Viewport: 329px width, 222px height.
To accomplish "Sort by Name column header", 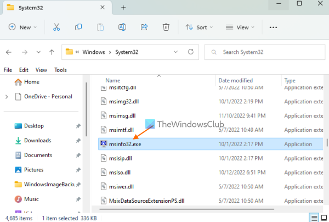I will pyautogui.click(x=112, y=80).
